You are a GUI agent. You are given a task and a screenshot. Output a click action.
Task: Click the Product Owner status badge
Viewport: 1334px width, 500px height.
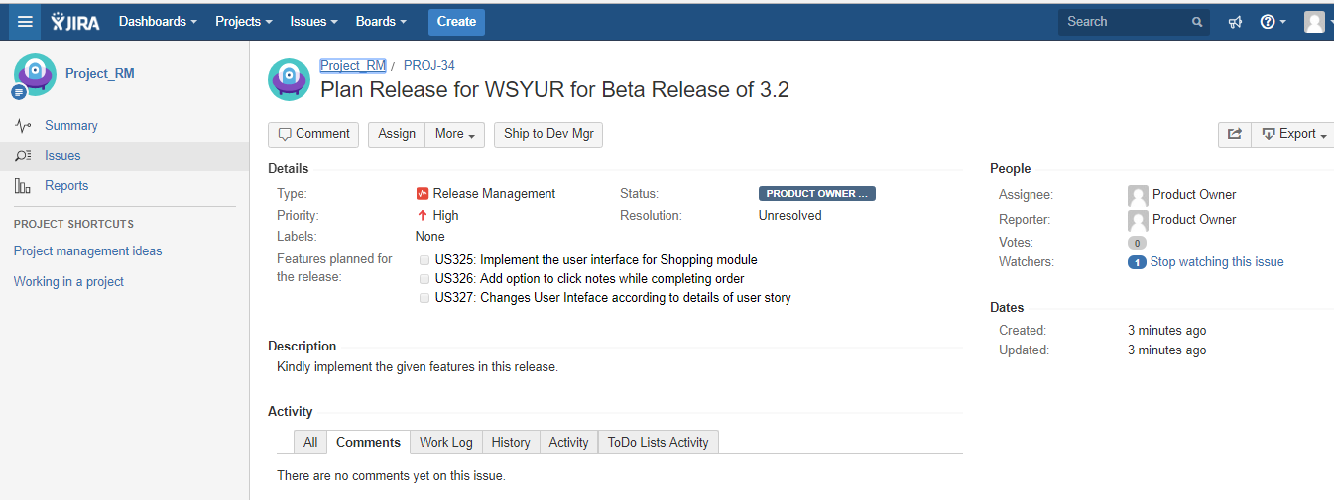click(x=816, y=194)
